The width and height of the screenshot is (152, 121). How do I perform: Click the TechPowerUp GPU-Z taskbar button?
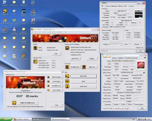pyautogui.click(x=60, y=119)
